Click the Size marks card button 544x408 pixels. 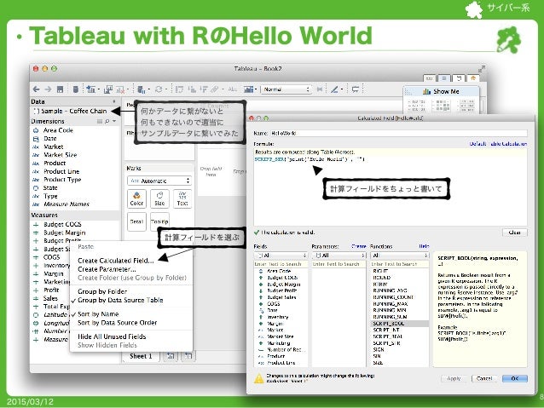[159, 199]
